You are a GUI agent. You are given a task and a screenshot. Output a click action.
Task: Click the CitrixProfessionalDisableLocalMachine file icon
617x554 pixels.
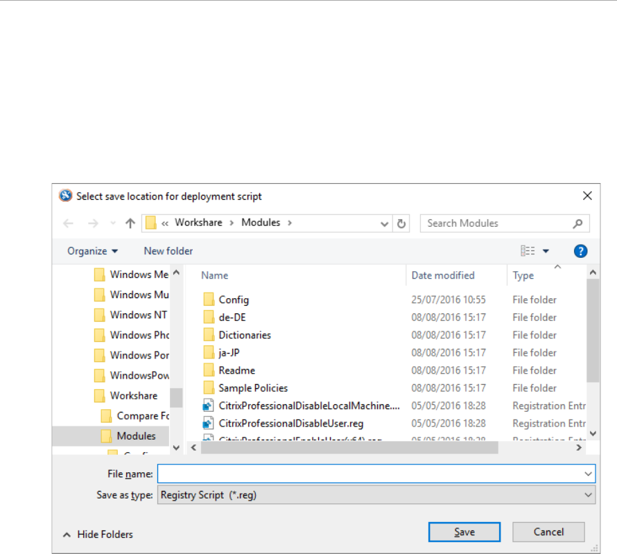[x=208, y=406]
